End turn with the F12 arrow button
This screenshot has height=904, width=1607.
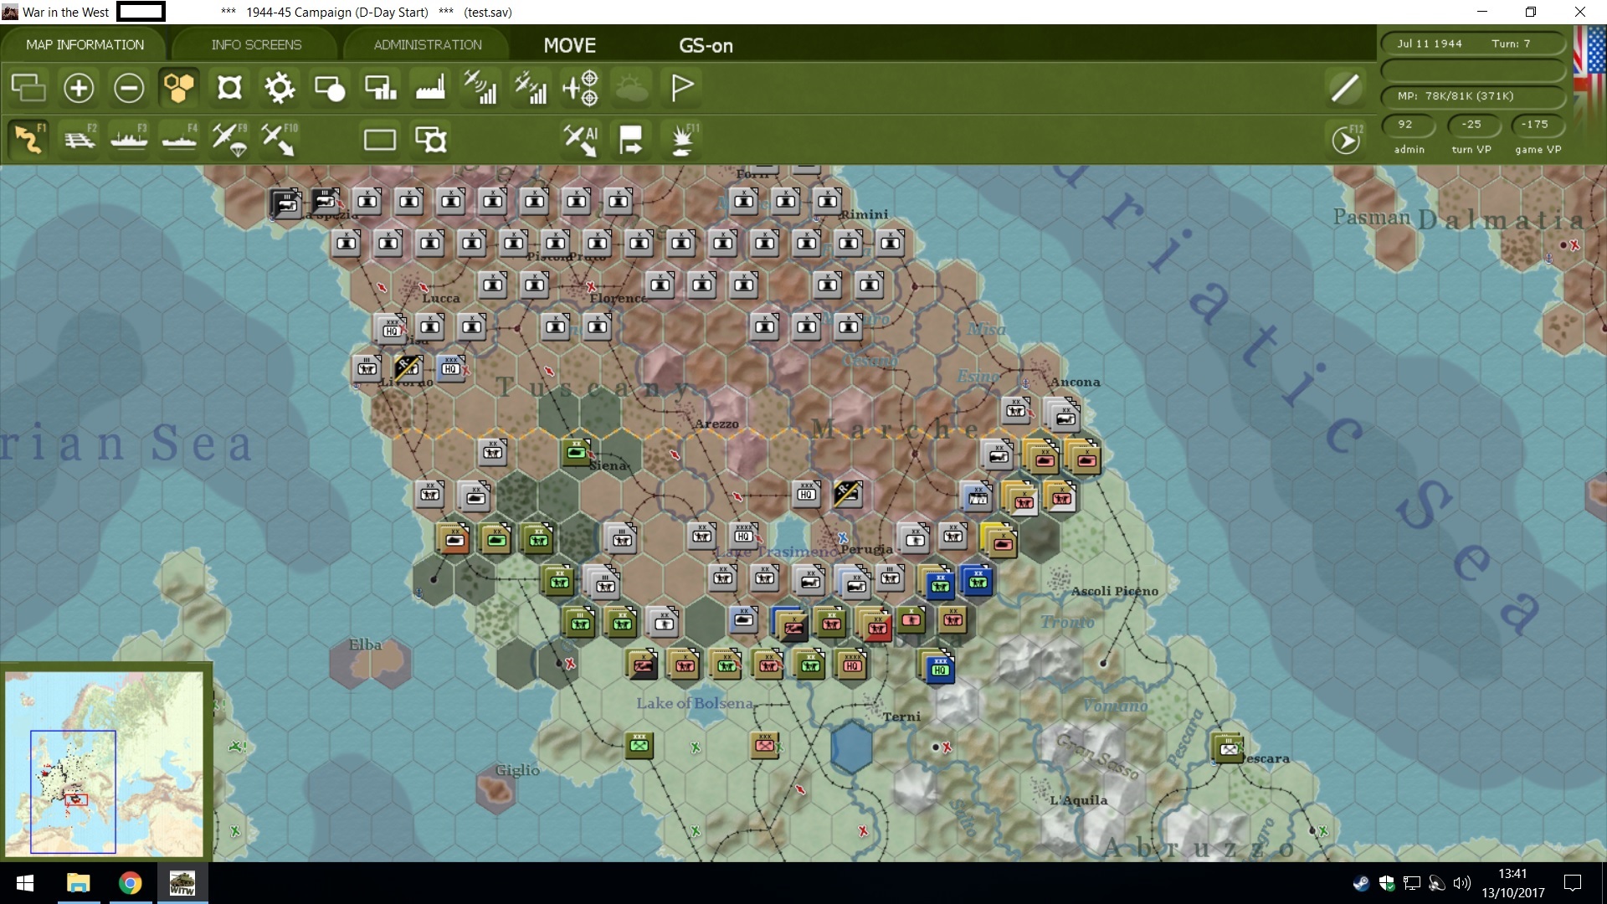pos(1345,139)
